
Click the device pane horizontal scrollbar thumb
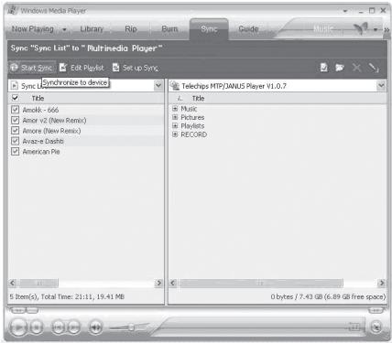coord(260,284)
